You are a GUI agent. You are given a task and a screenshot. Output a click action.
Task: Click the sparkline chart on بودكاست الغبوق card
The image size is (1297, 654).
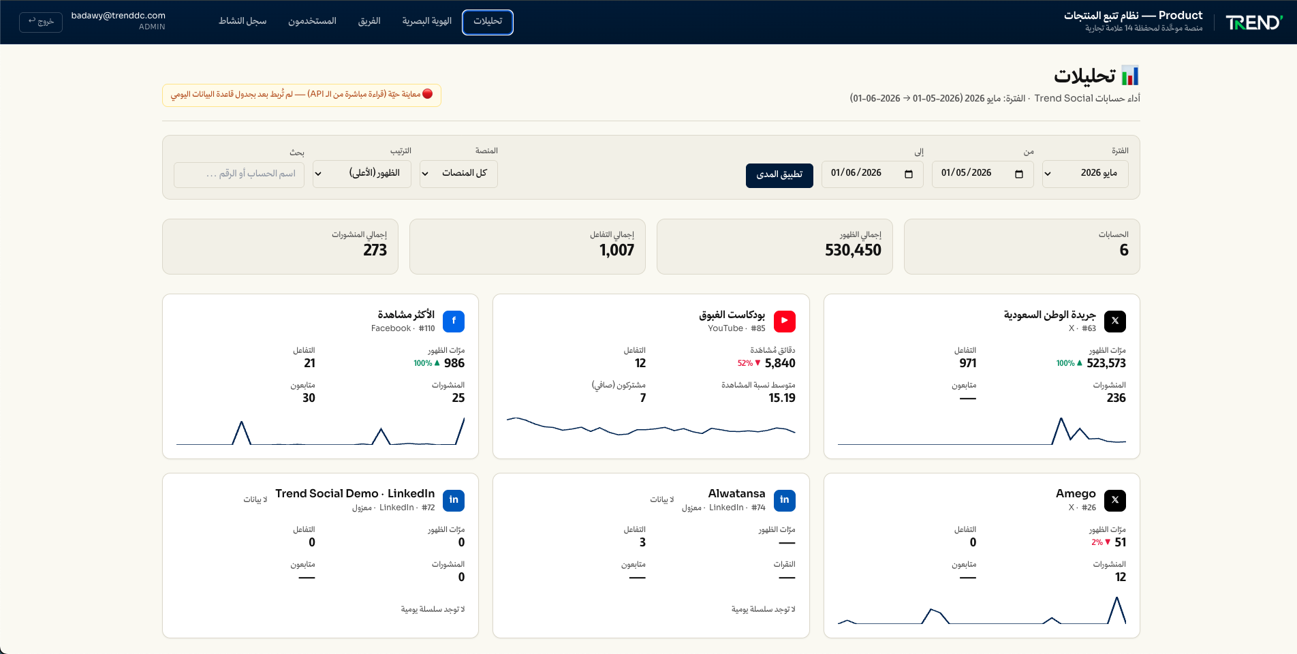pyautogui.click(x=651, y=426)
